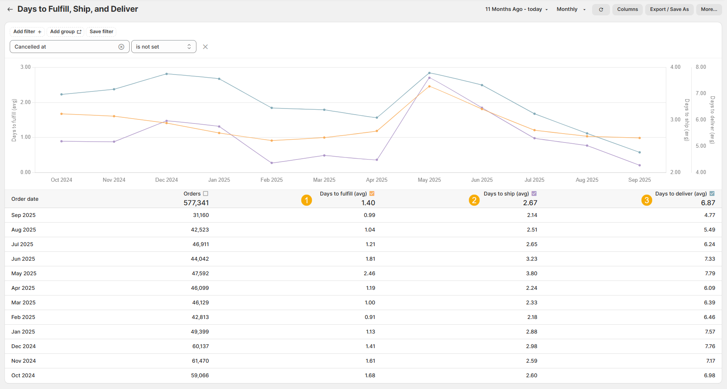The height and width of the screenshot is (389, 727).
Task: Open the date range dropdown
Action: [x=516, y=9]
